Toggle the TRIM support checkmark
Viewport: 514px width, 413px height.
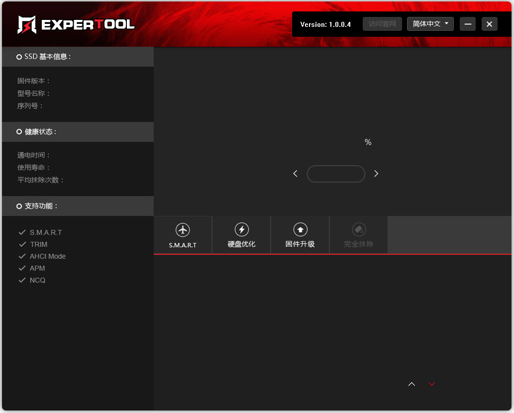tap(22, 244)
